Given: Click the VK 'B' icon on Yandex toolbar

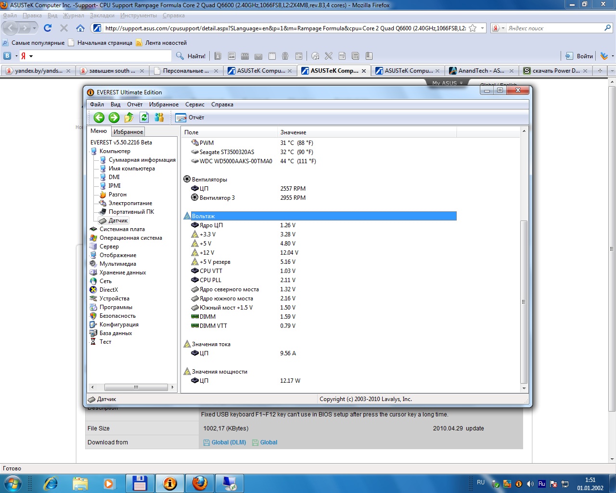Looking at the screenshot, I should click(7, 56).
